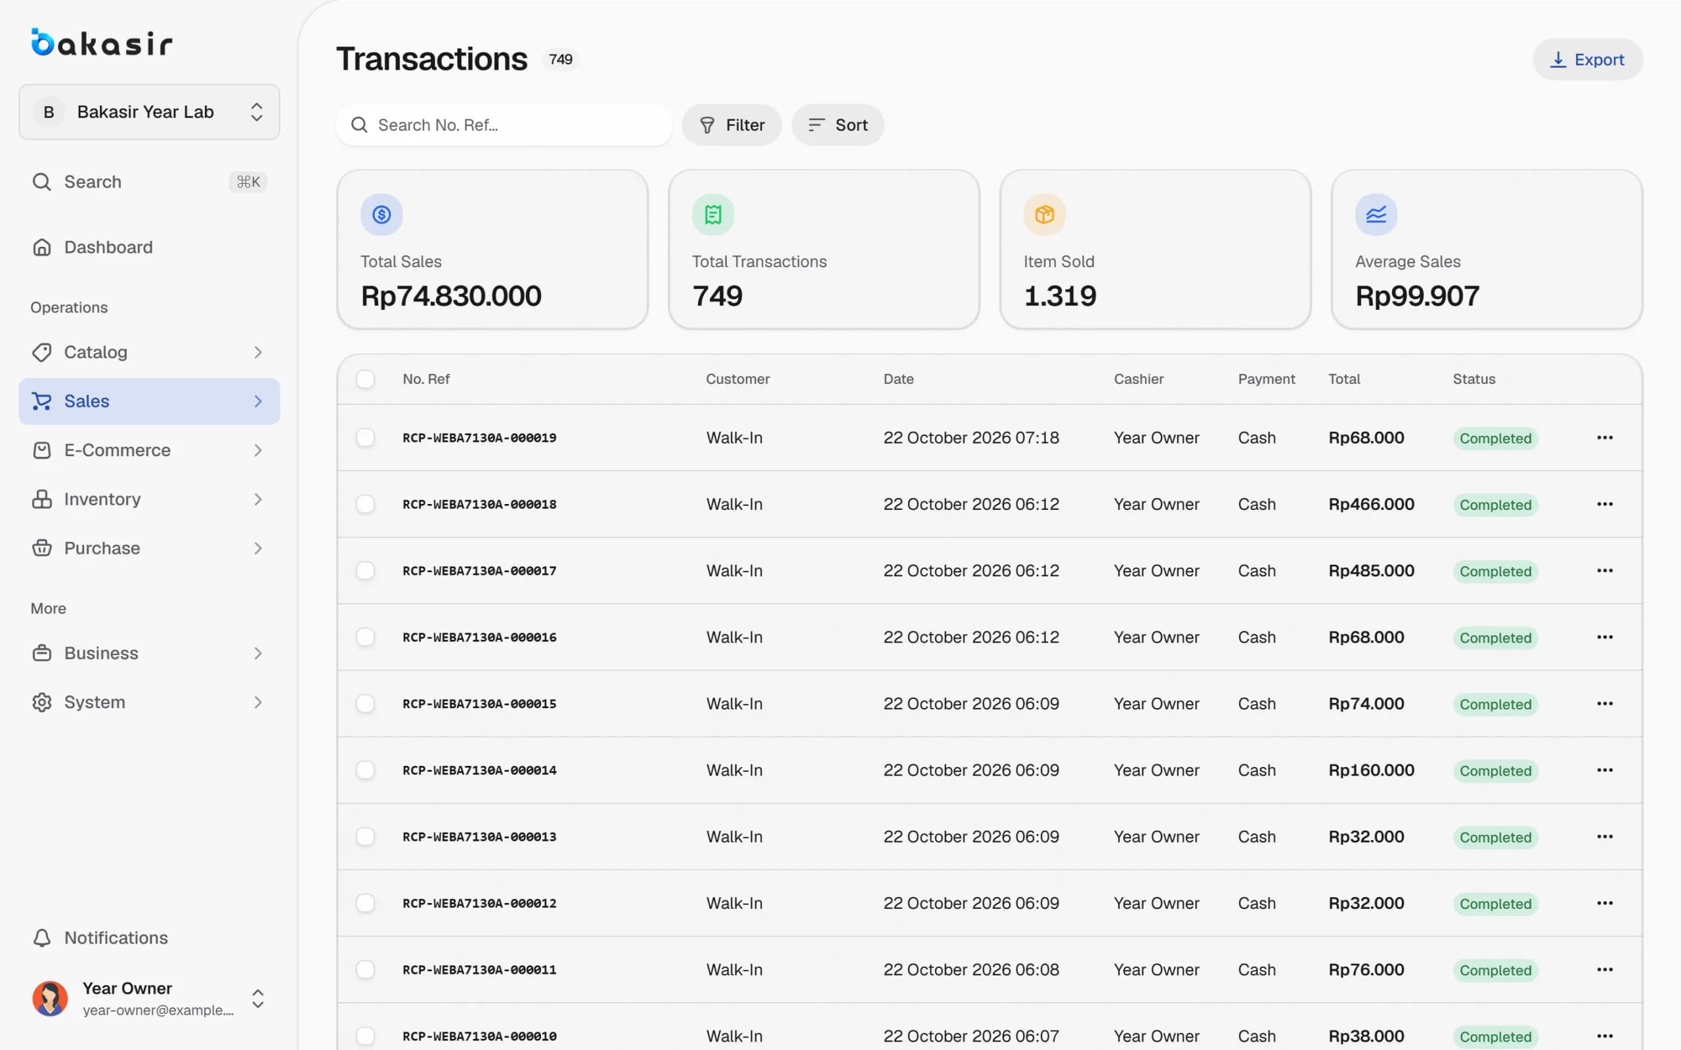
Task: Open actions menu for RCP-WEBA7130A-000019
Action: tap(1605, 438)
